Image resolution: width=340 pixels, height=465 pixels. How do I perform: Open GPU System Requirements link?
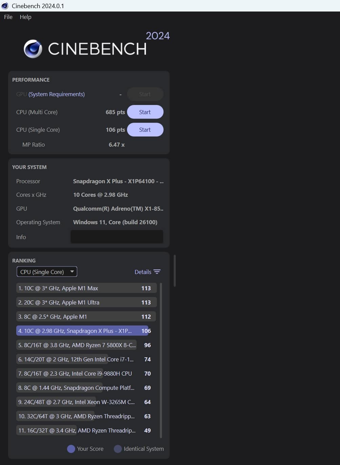[x=57, y=94]
